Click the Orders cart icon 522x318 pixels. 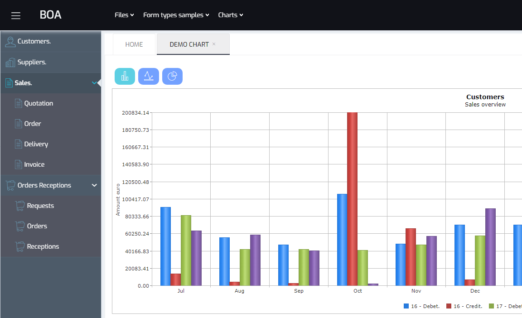pyautogui.click(x=20, y=226)
